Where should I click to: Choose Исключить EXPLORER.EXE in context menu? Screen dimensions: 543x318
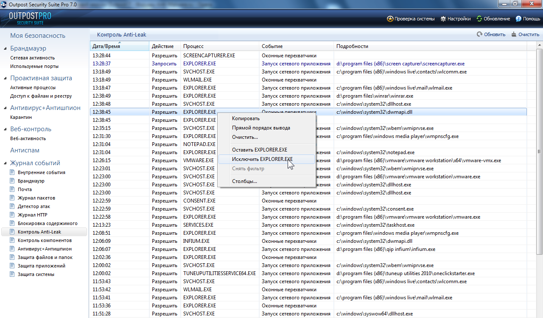pos(266,159)
